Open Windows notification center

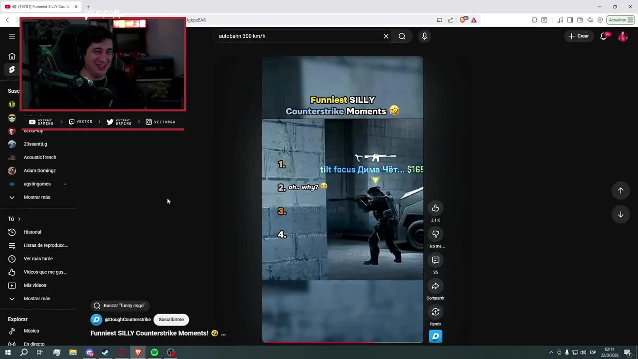coord(628,353)
